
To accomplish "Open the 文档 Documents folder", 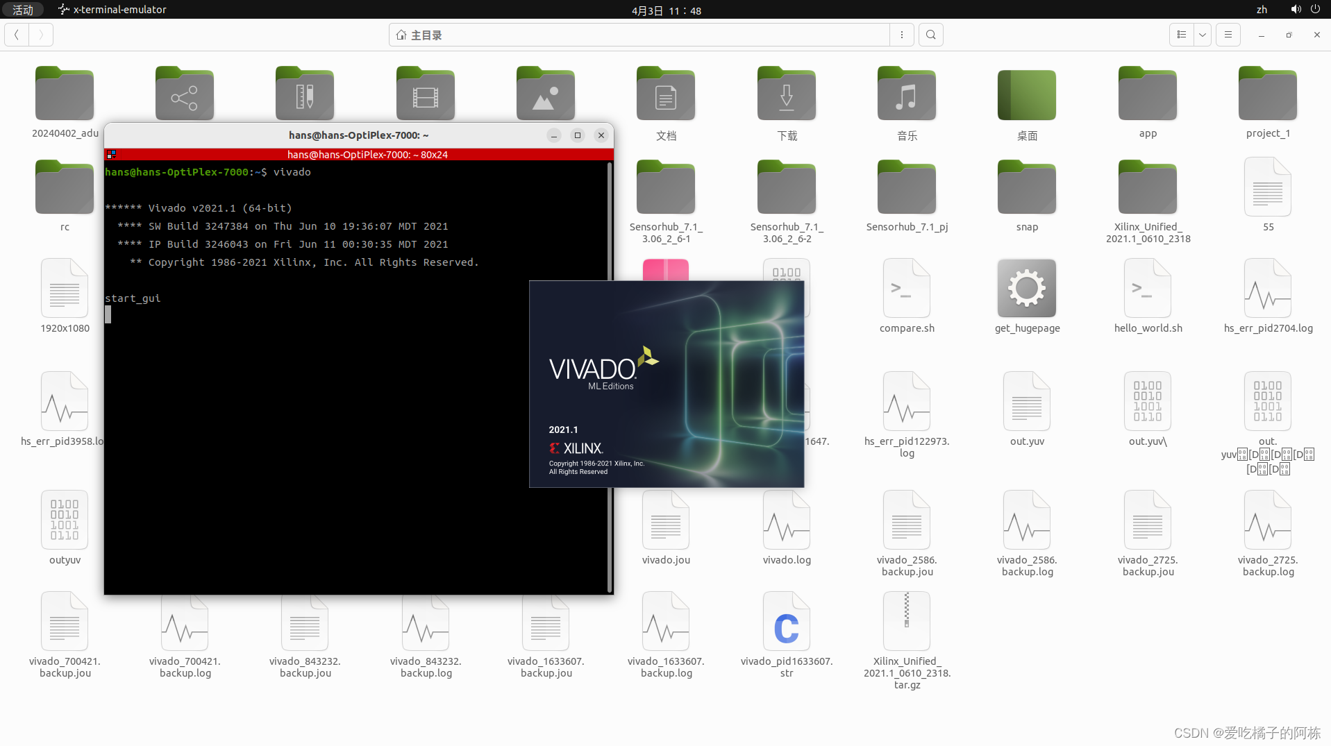I will (666, 95).
